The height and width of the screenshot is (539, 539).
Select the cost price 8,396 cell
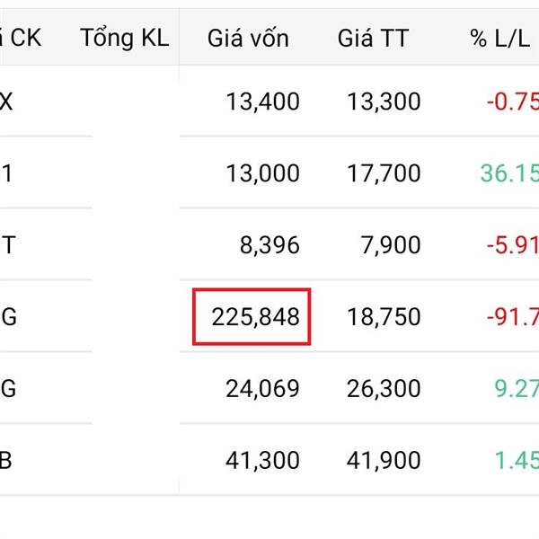point(269,244)
